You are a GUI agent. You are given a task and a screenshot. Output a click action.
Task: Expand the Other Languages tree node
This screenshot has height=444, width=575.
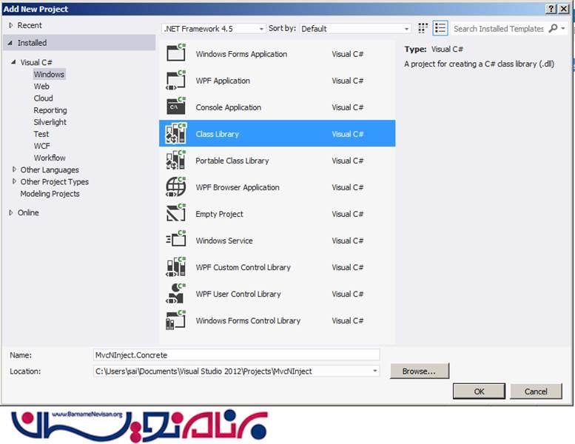click(x=14, y=169)
